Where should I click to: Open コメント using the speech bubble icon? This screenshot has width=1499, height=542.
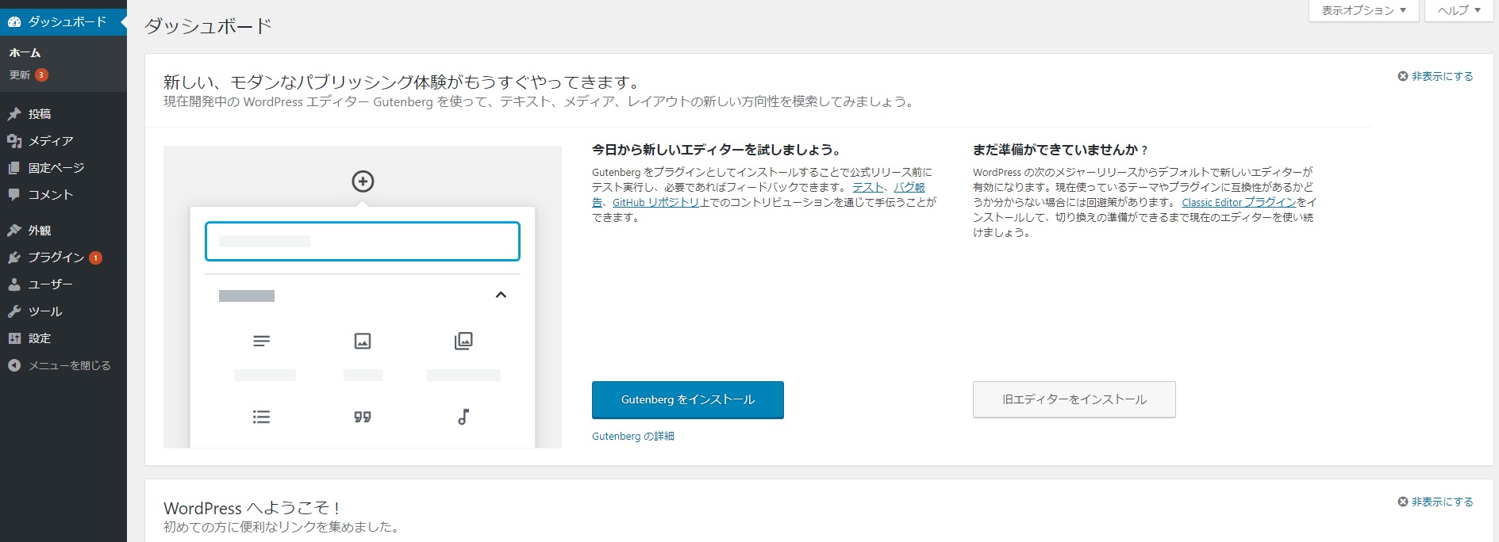[14, 195]
